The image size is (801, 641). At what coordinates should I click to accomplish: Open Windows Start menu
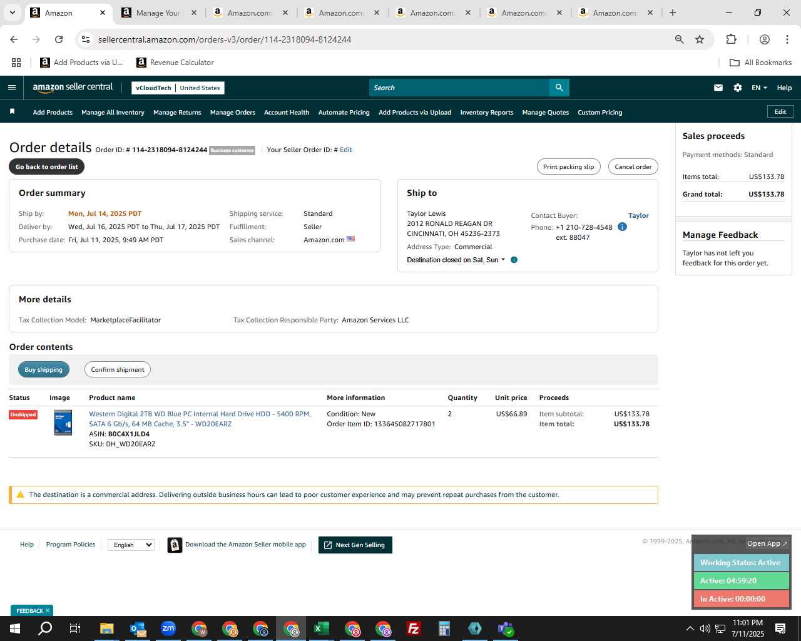(15, 628)
